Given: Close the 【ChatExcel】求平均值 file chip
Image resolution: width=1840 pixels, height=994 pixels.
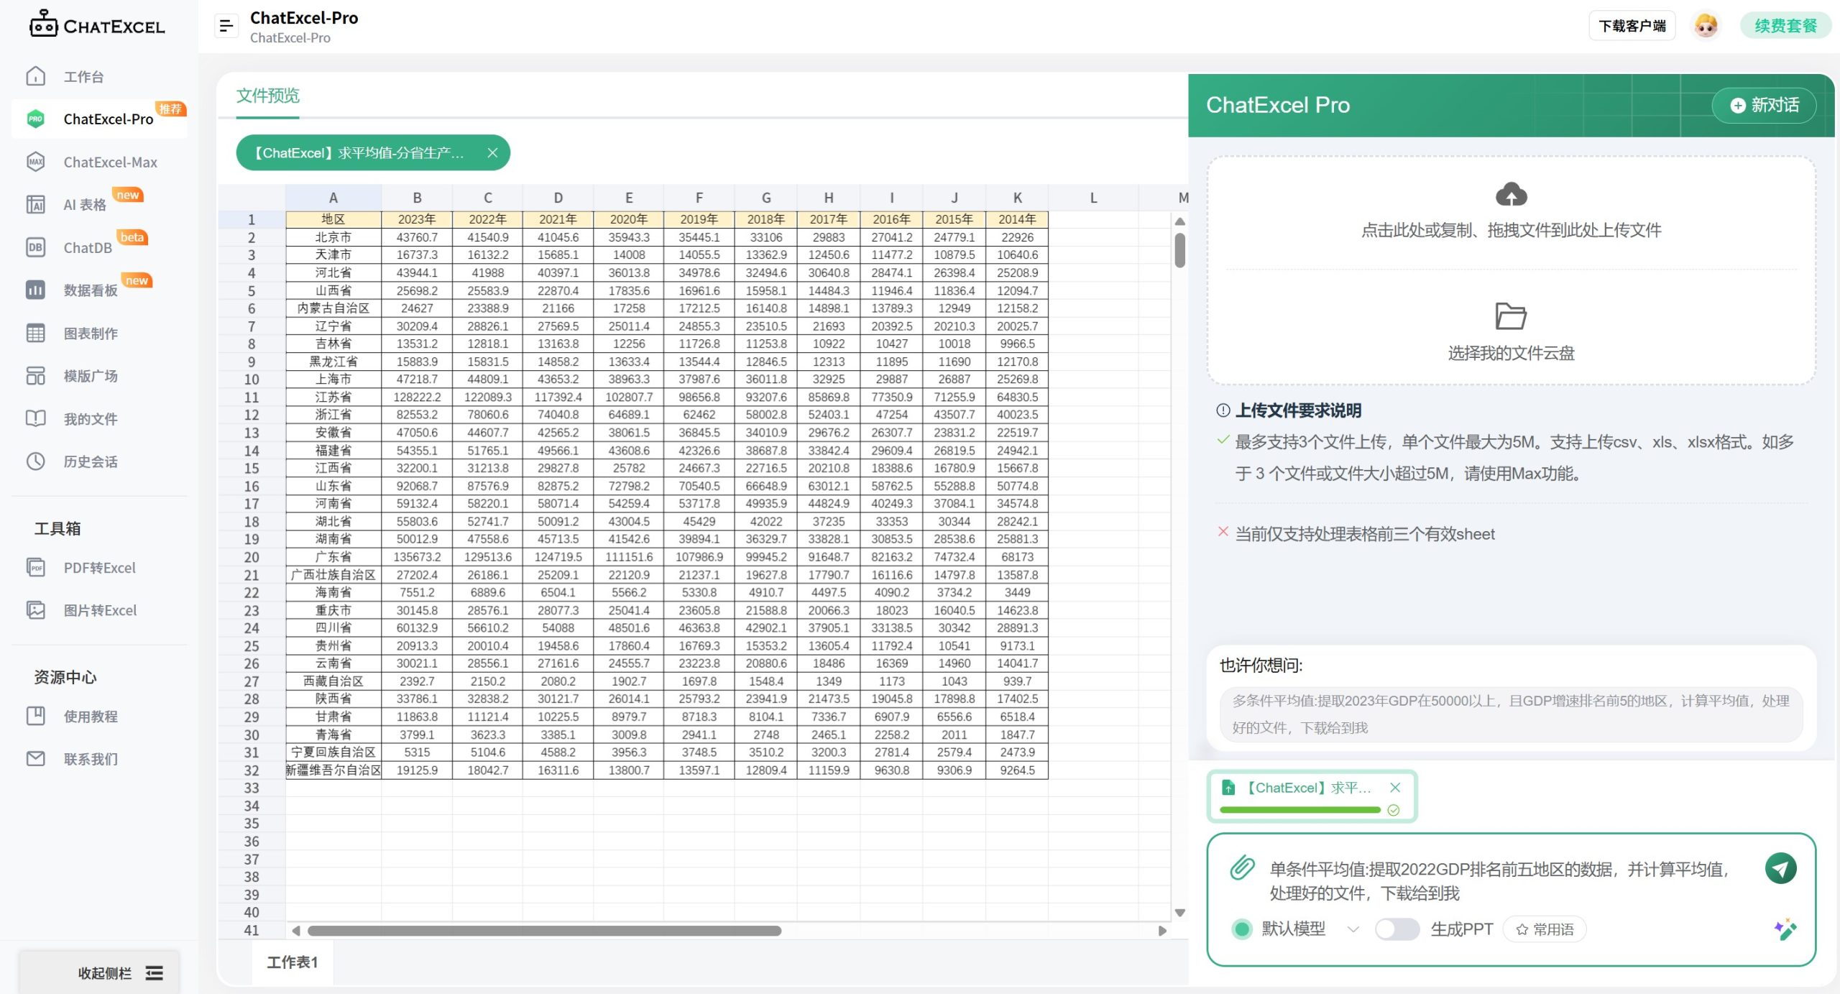Looking at the screenshot, I should tap(493, 152).
